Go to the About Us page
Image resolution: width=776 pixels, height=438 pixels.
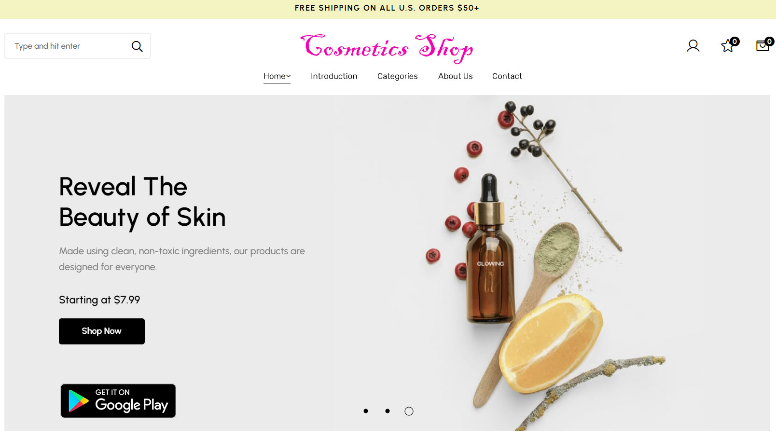[456, 76]
